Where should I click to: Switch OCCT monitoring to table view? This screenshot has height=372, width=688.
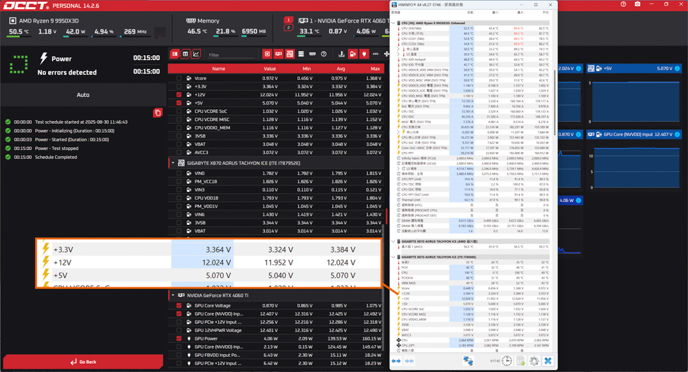pyautogui.click(x=185, y=54)
